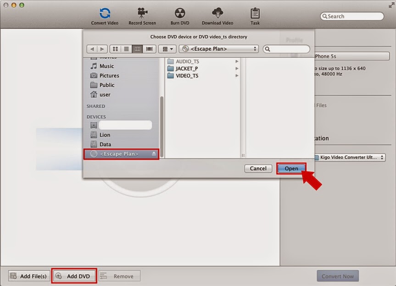Click Add File(s) button
The height and width of the screenshot is (286, 396).
29,276
